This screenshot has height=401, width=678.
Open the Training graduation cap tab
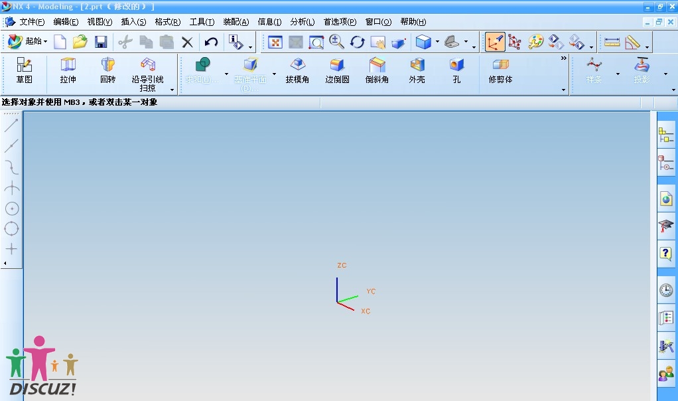(x=666, y=226)
